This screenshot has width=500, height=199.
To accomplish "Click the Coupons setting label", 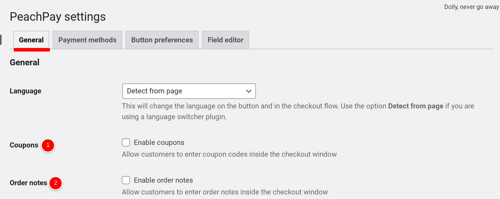I will click(x=24, y=145).
